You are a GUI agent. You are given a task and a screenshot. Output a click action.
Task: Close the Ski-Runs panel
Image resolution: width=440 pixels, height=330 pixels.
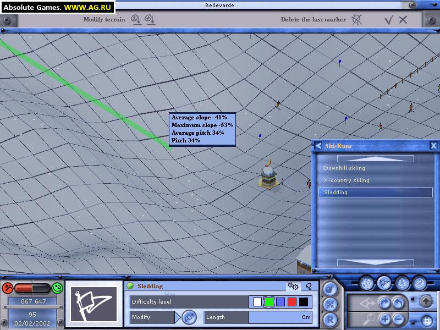(x=433, y=146)
